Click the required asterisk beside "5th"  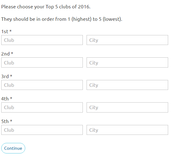coord(11,121)
